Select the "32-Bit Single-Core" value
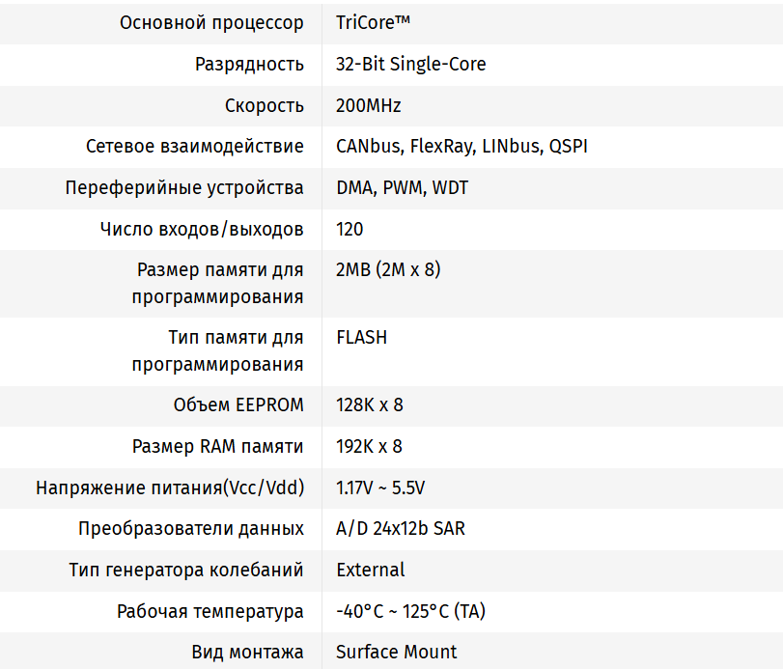 pyautogui.click(x=410, y=64)
